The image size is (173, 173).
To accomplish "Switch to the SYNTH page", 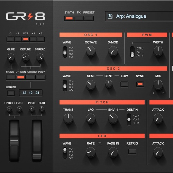I will click(x=69, y=18).
